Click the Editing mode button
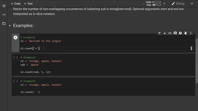Image resolution: width=198 pixels, height=111 pixels. pos(178,4)
